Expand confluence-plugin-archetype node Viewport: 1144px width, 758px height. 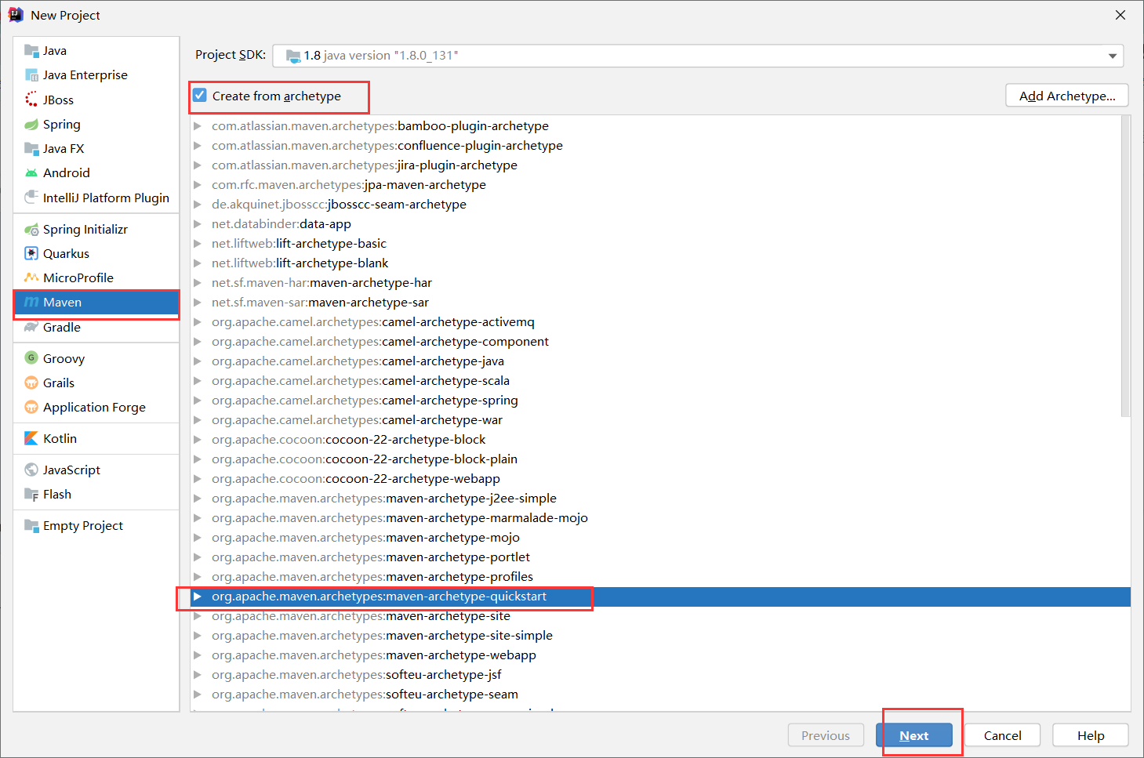[198, 146]
